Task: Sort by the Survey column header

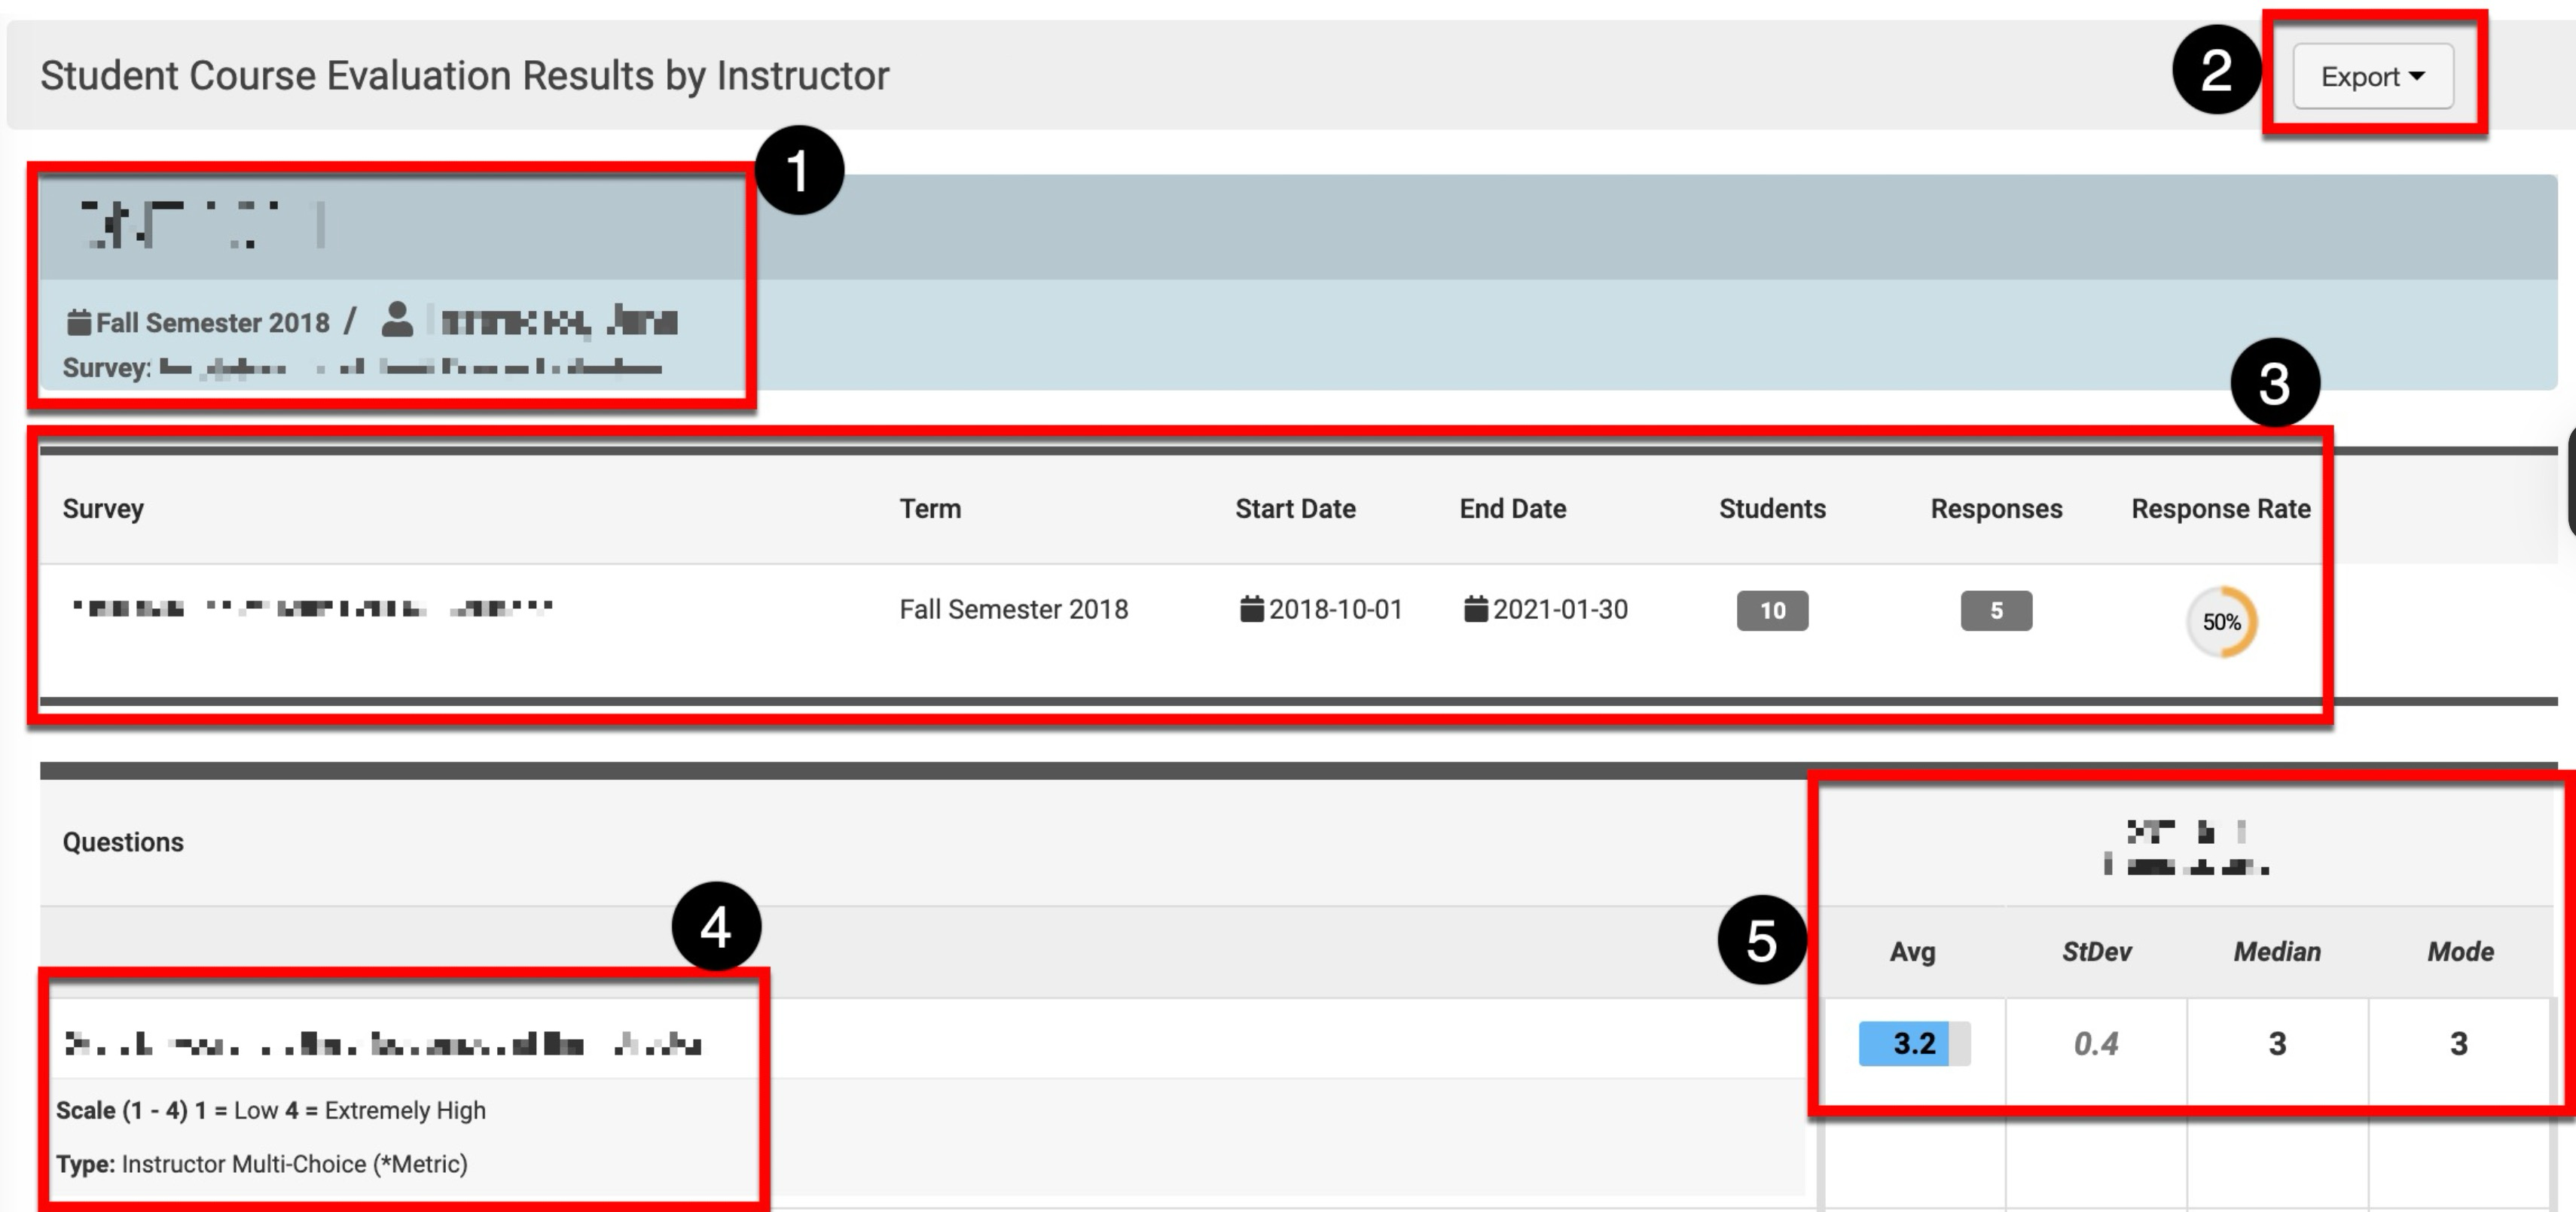Action: (x=103, y=509)
